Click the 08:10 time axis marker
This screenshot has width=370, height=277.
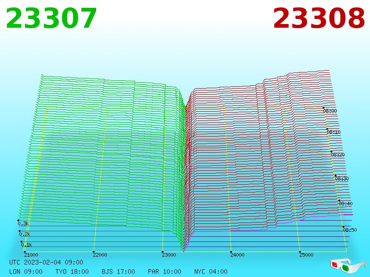pyautogui.click(x=333, y=132)
